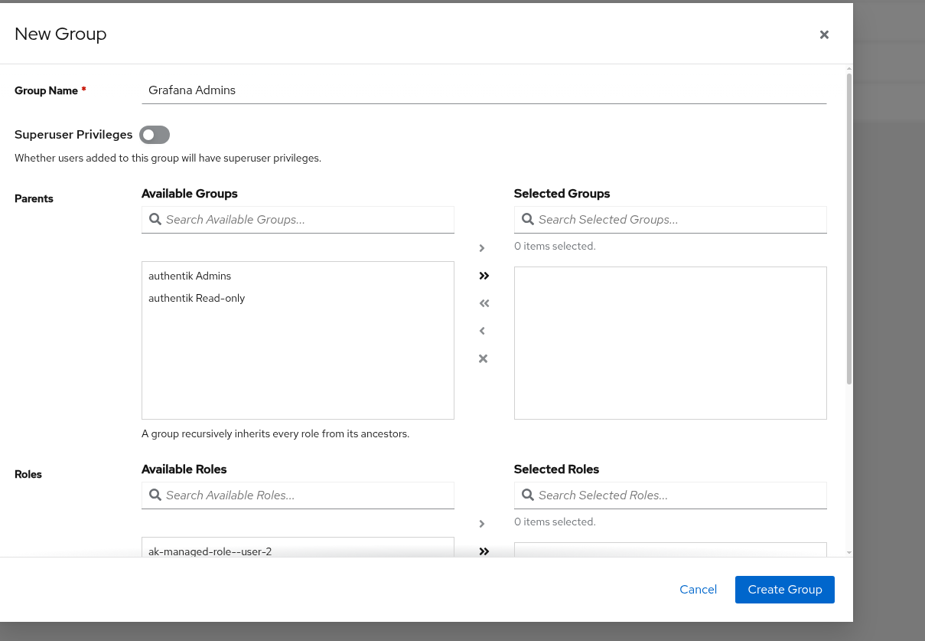Click the Group Name input field
925x641 pixels.
pos(484,90)
